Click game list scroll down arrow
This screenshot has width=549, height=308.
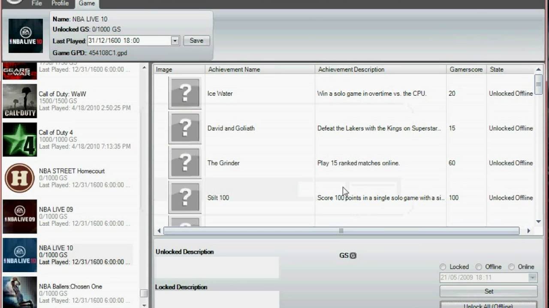144,305
